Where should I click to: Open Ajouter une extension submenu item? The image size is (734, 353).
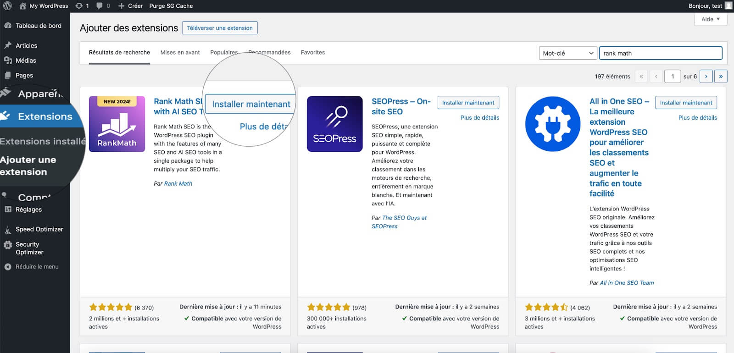pos(28,165)
